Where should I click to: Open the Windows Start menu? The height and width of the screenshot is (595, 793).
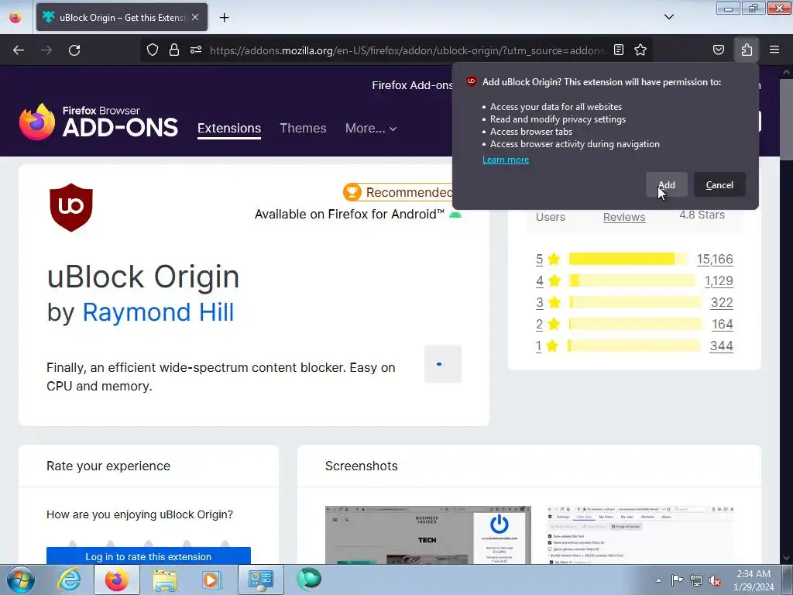coord(20,580)
